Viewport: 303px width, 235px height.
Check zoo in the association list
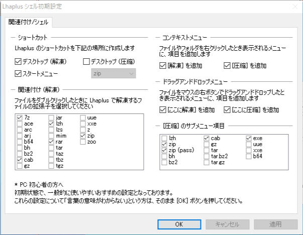(x=83, y=142)
